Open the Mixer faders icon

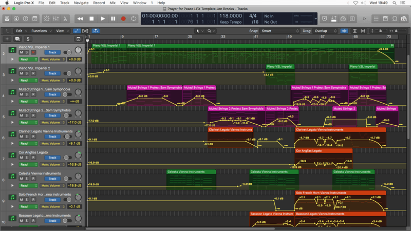click(x=56, y=18)
